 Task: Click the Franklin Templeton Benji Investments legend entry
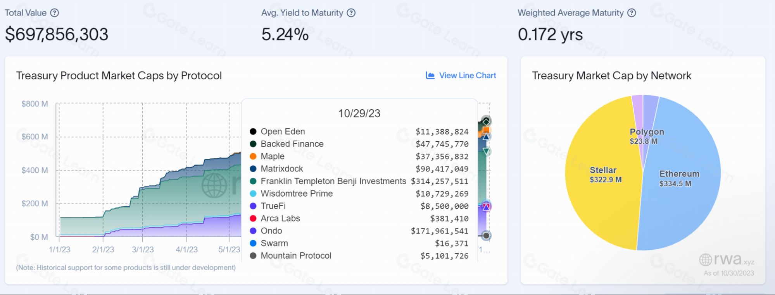[333, 181]
